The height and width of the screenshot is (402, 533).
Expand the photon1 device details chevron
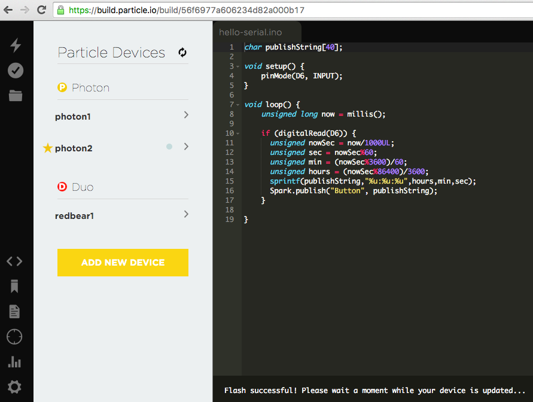point(186,115)
